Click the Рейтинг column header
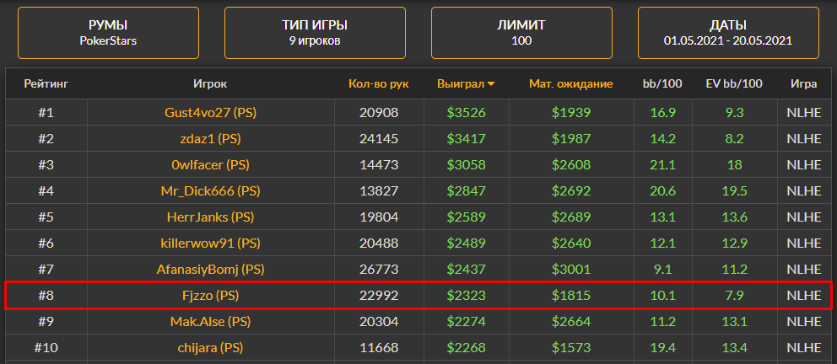The height and width of the screenshot is (364, 837). pos(46,83)
